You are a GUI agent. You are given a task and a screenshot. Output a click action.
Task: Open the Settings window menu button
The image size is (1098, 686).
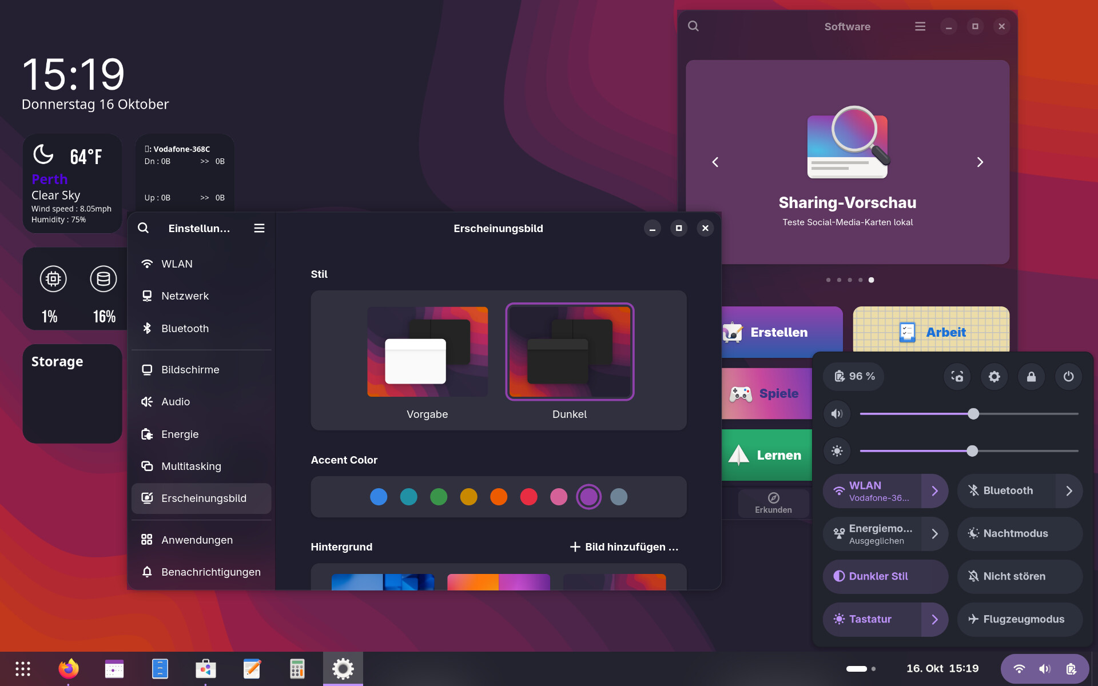(x=259, y=228)
